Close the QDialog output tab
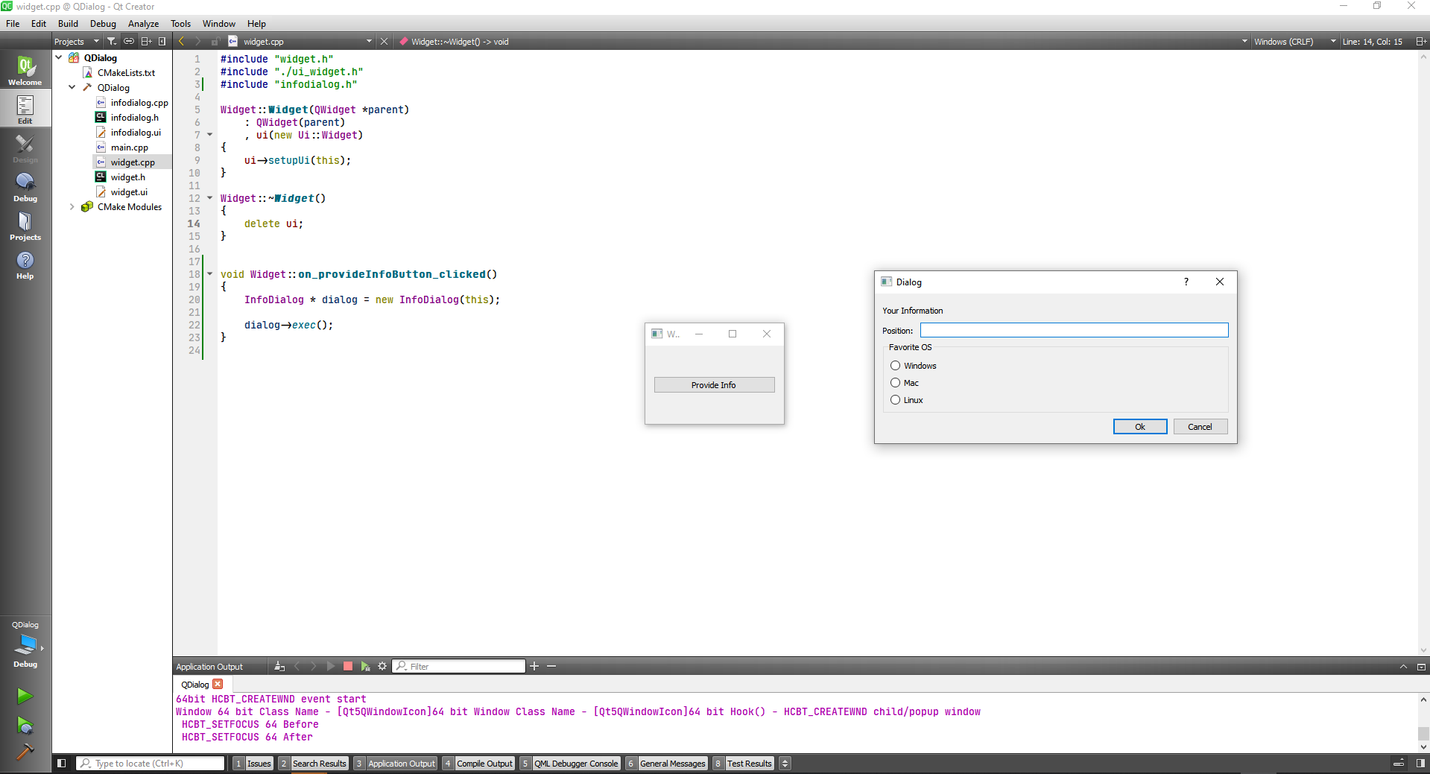The height and width of the screenshot is (774, 1430). (218, 684)
